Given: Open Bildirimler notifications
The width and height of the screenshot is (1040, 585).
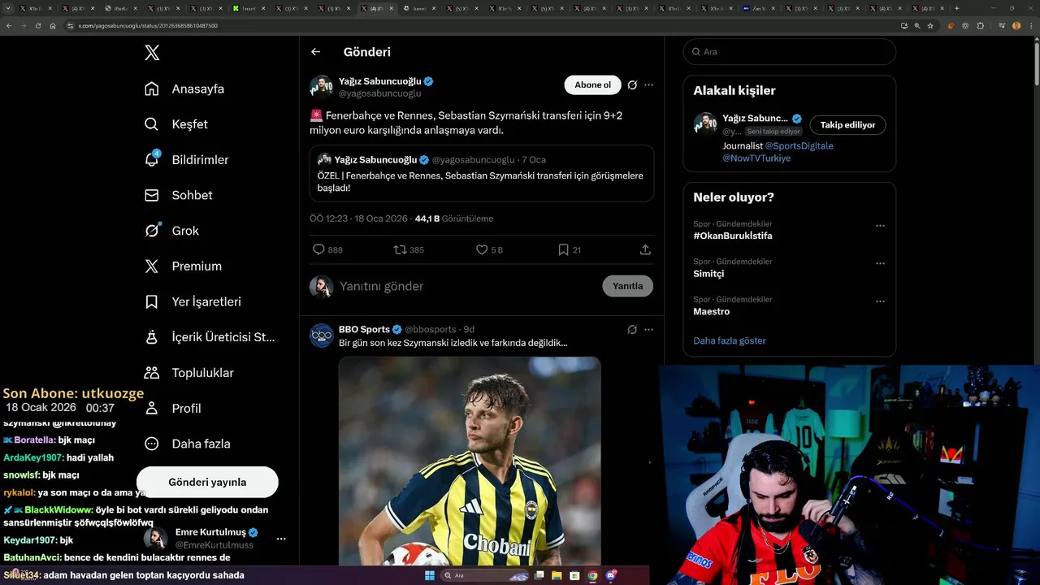Looking at the screenshot, I should tap(185, 160).
